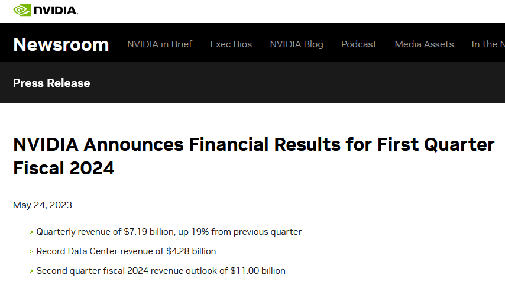Click the First Quarter Fiscal 2024 headline
The width and height of the screenshot is (505, 285).
[x=254, y=156]
